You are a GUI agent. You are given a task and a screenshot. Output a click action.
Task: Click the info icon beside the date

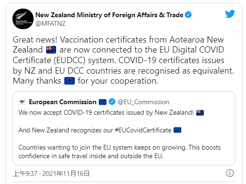230,173
